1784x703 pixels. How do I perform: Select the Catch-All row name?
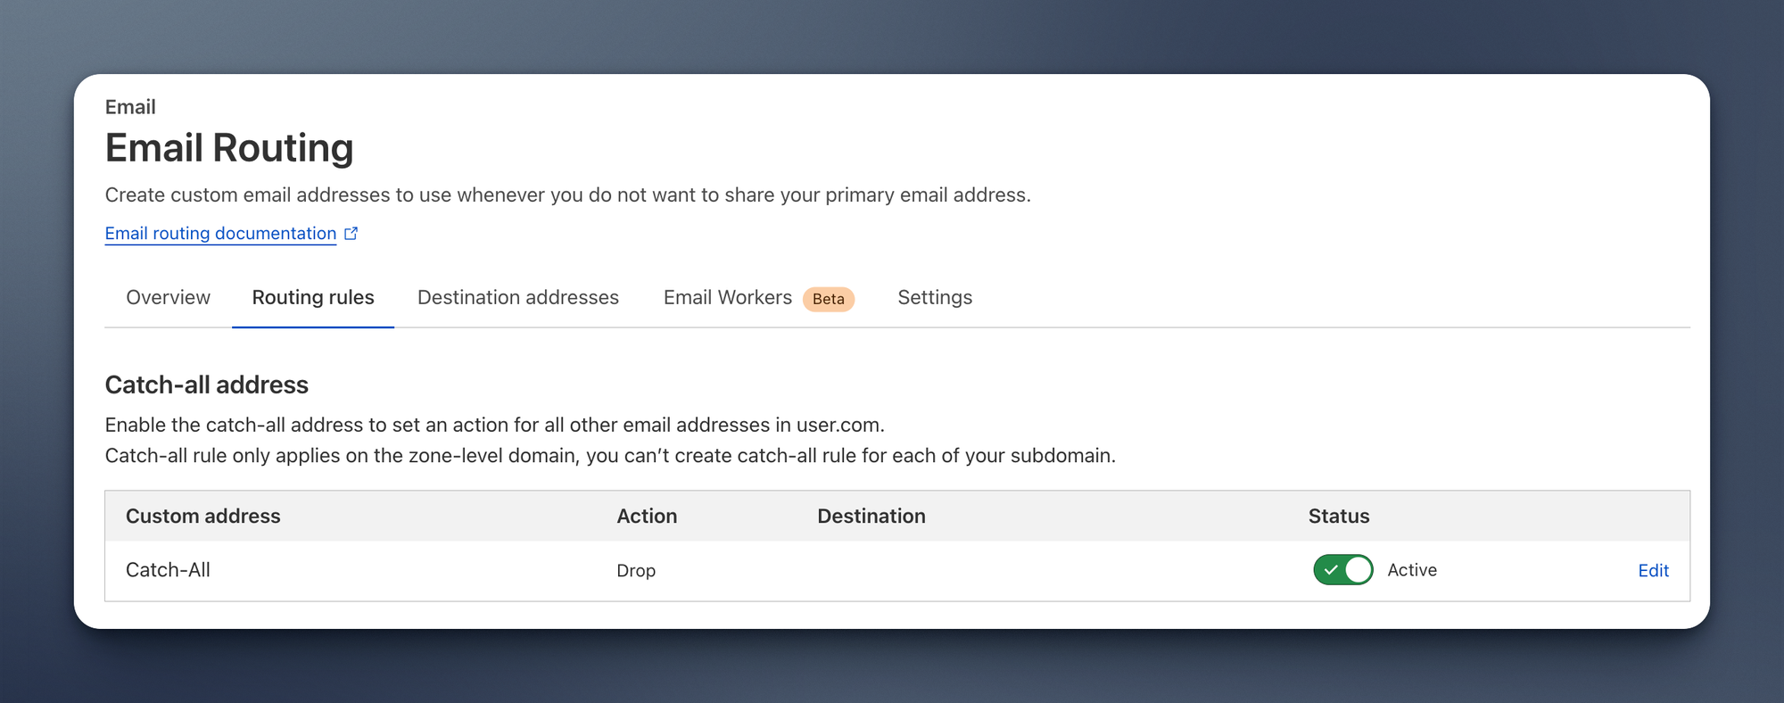point(168,570)
